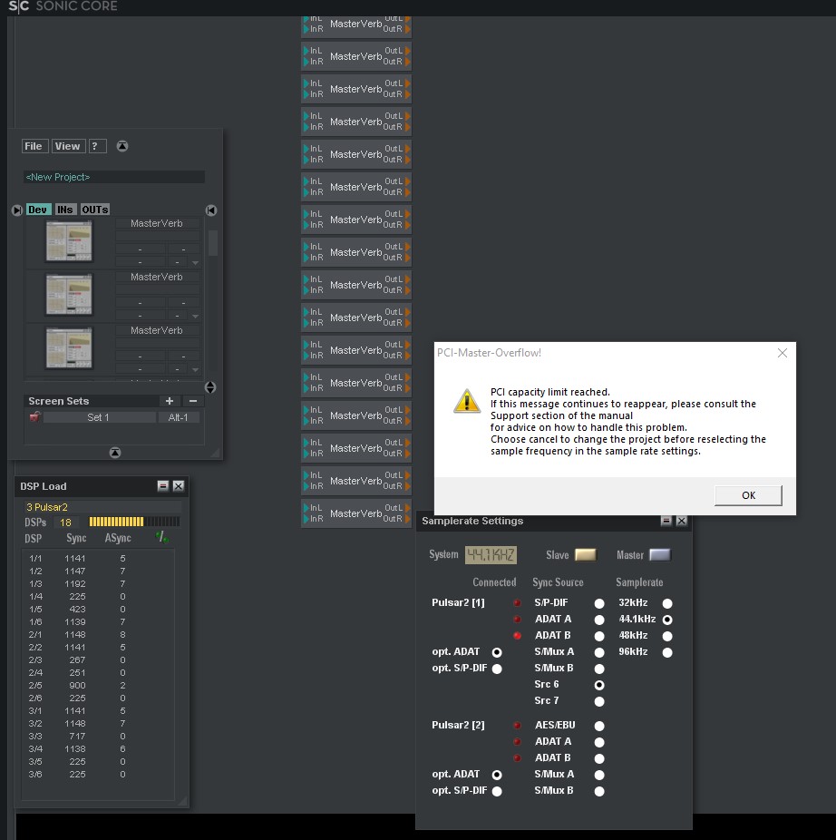836x840 pixels.
Task: Select the DSP 1/3 row showing 1192
Action: [x=98, y=584]
